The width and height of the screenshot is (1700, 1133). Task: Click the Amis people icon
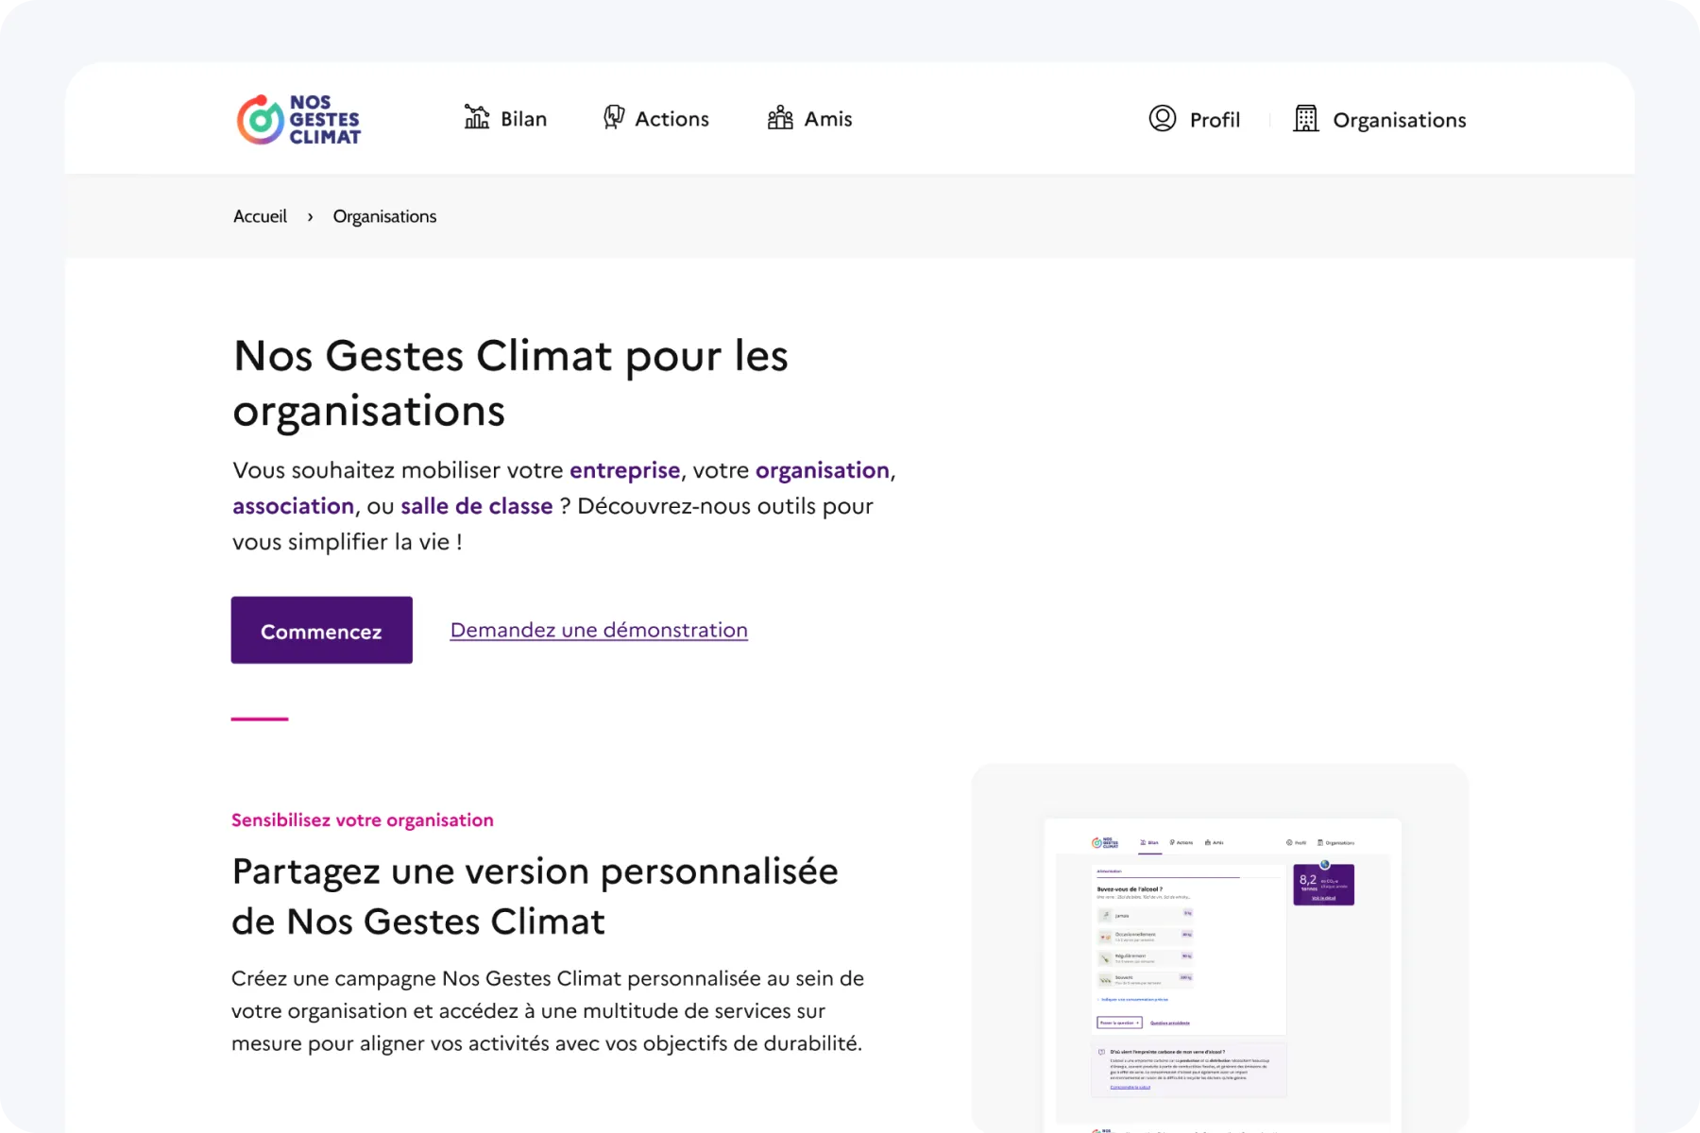[x=780, y=118]
